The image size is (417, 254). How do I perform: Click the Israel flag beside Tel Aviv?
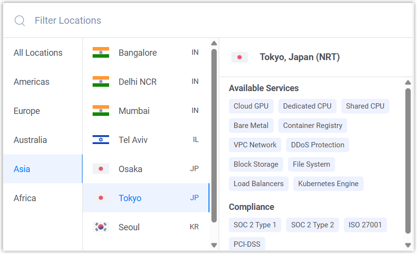click(x=101, y=140)
